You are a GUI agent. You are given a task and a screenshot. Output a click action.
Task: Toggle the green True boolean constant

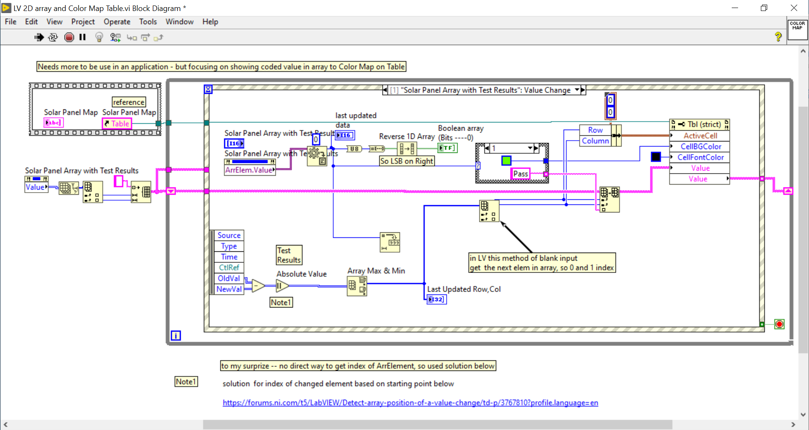click(x=505, y=161)
